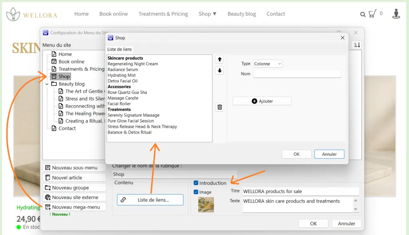Toggle the Image checkbox
This screenshot has height=235, width=409.
pos(196,192)
